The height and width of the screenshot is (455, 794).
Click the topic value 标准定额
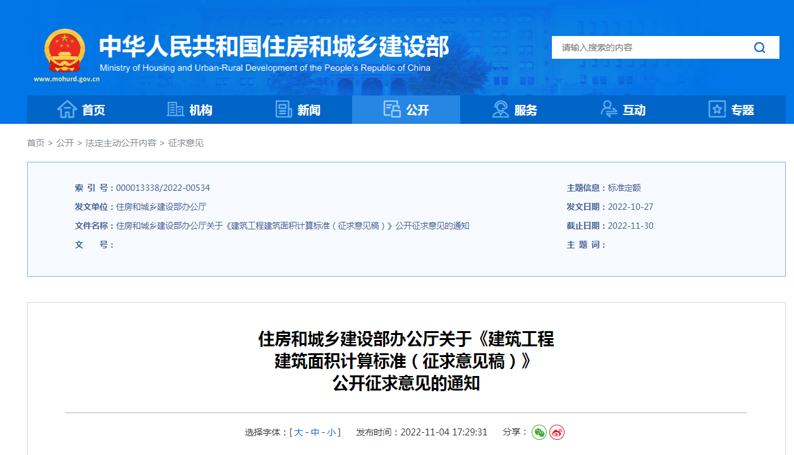625,188
